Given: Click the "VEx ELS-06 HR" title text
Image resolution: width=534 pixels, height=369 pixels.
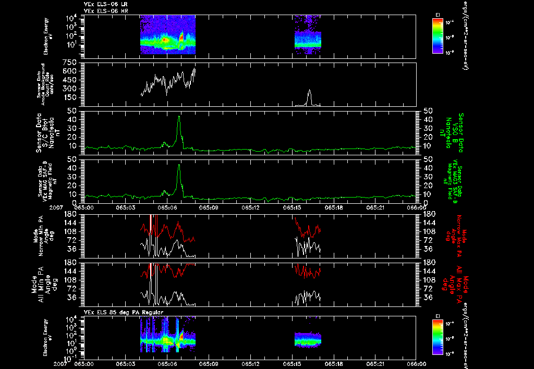Looking at the screenshot, I should (x=105, y=11).
